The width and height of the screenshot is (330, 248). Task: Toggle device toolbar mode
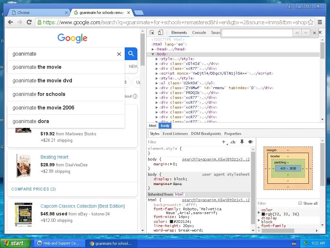click(x=160, y=33)
